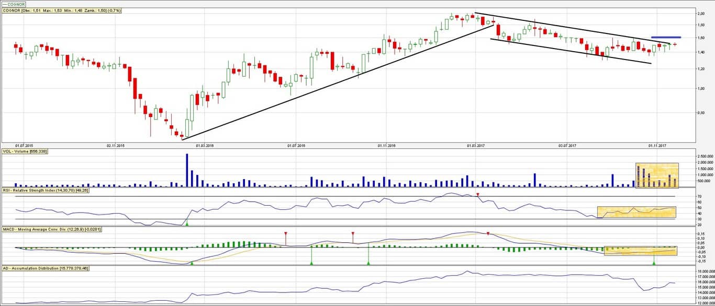Viewport: 715px width, 306px height.
Task: Click the 01.03.2017 date axis label
Action: pyautogui.click(x=476, y=146)
